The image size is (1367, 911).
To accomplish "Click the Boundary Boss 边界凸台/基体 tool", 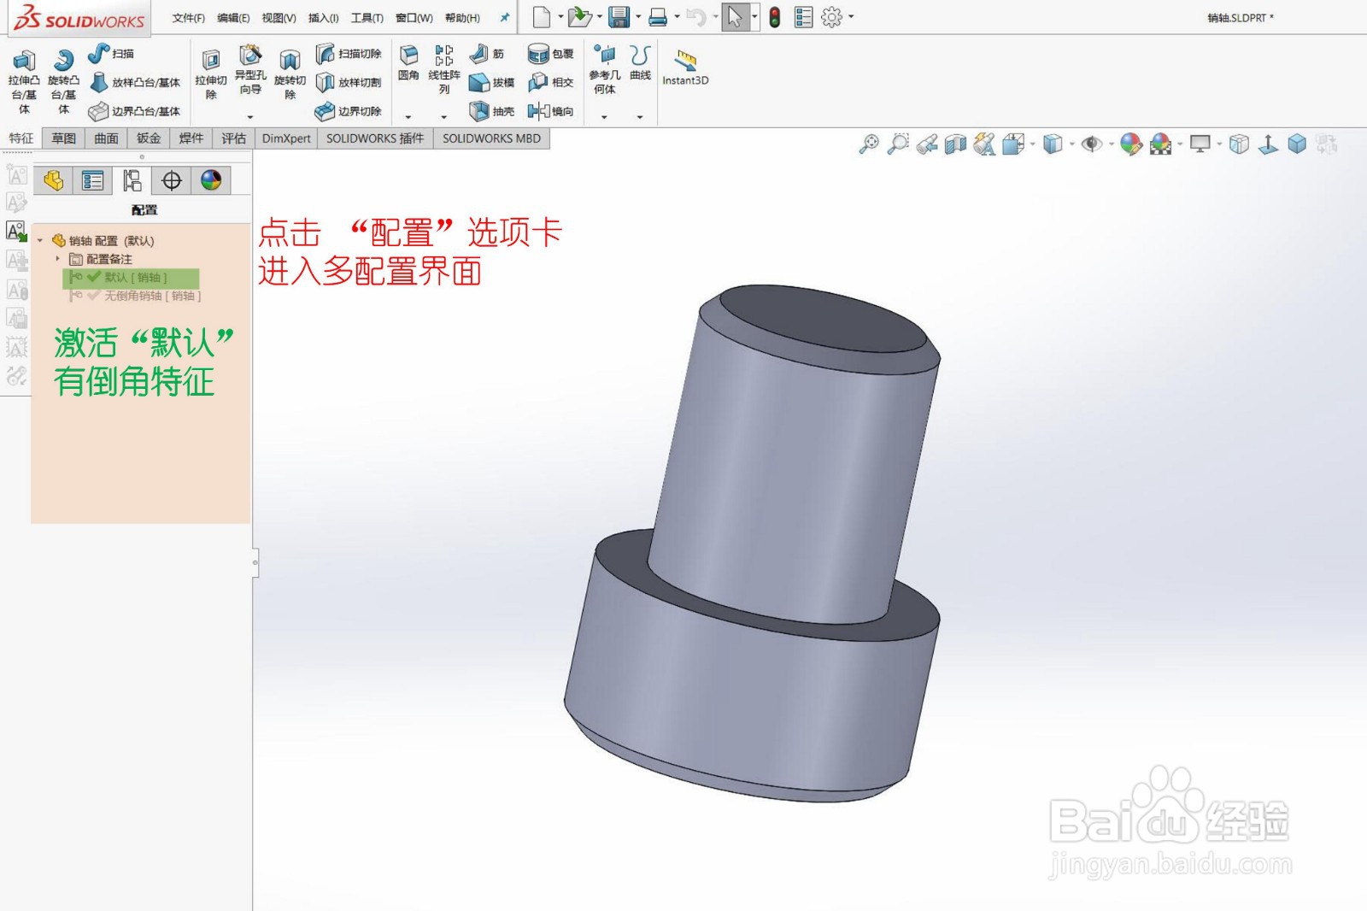I will (135, 111).
